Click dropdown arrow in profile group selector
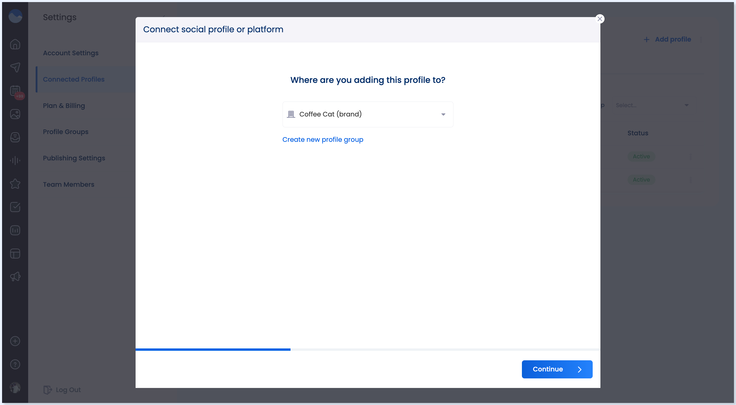This screenshot has height=405, width=736. pos(443,114)
